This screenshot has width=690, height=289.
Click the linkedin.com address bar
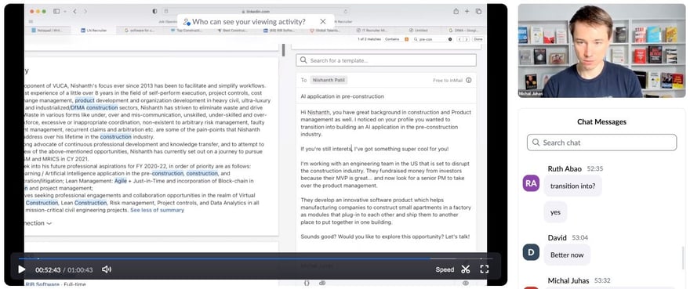pyautogui.click(x=256, y=12)
